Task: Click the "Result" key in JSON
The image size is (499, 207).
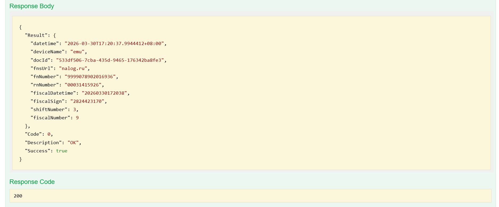Action: pyautogui.click(x=36, y=35)
